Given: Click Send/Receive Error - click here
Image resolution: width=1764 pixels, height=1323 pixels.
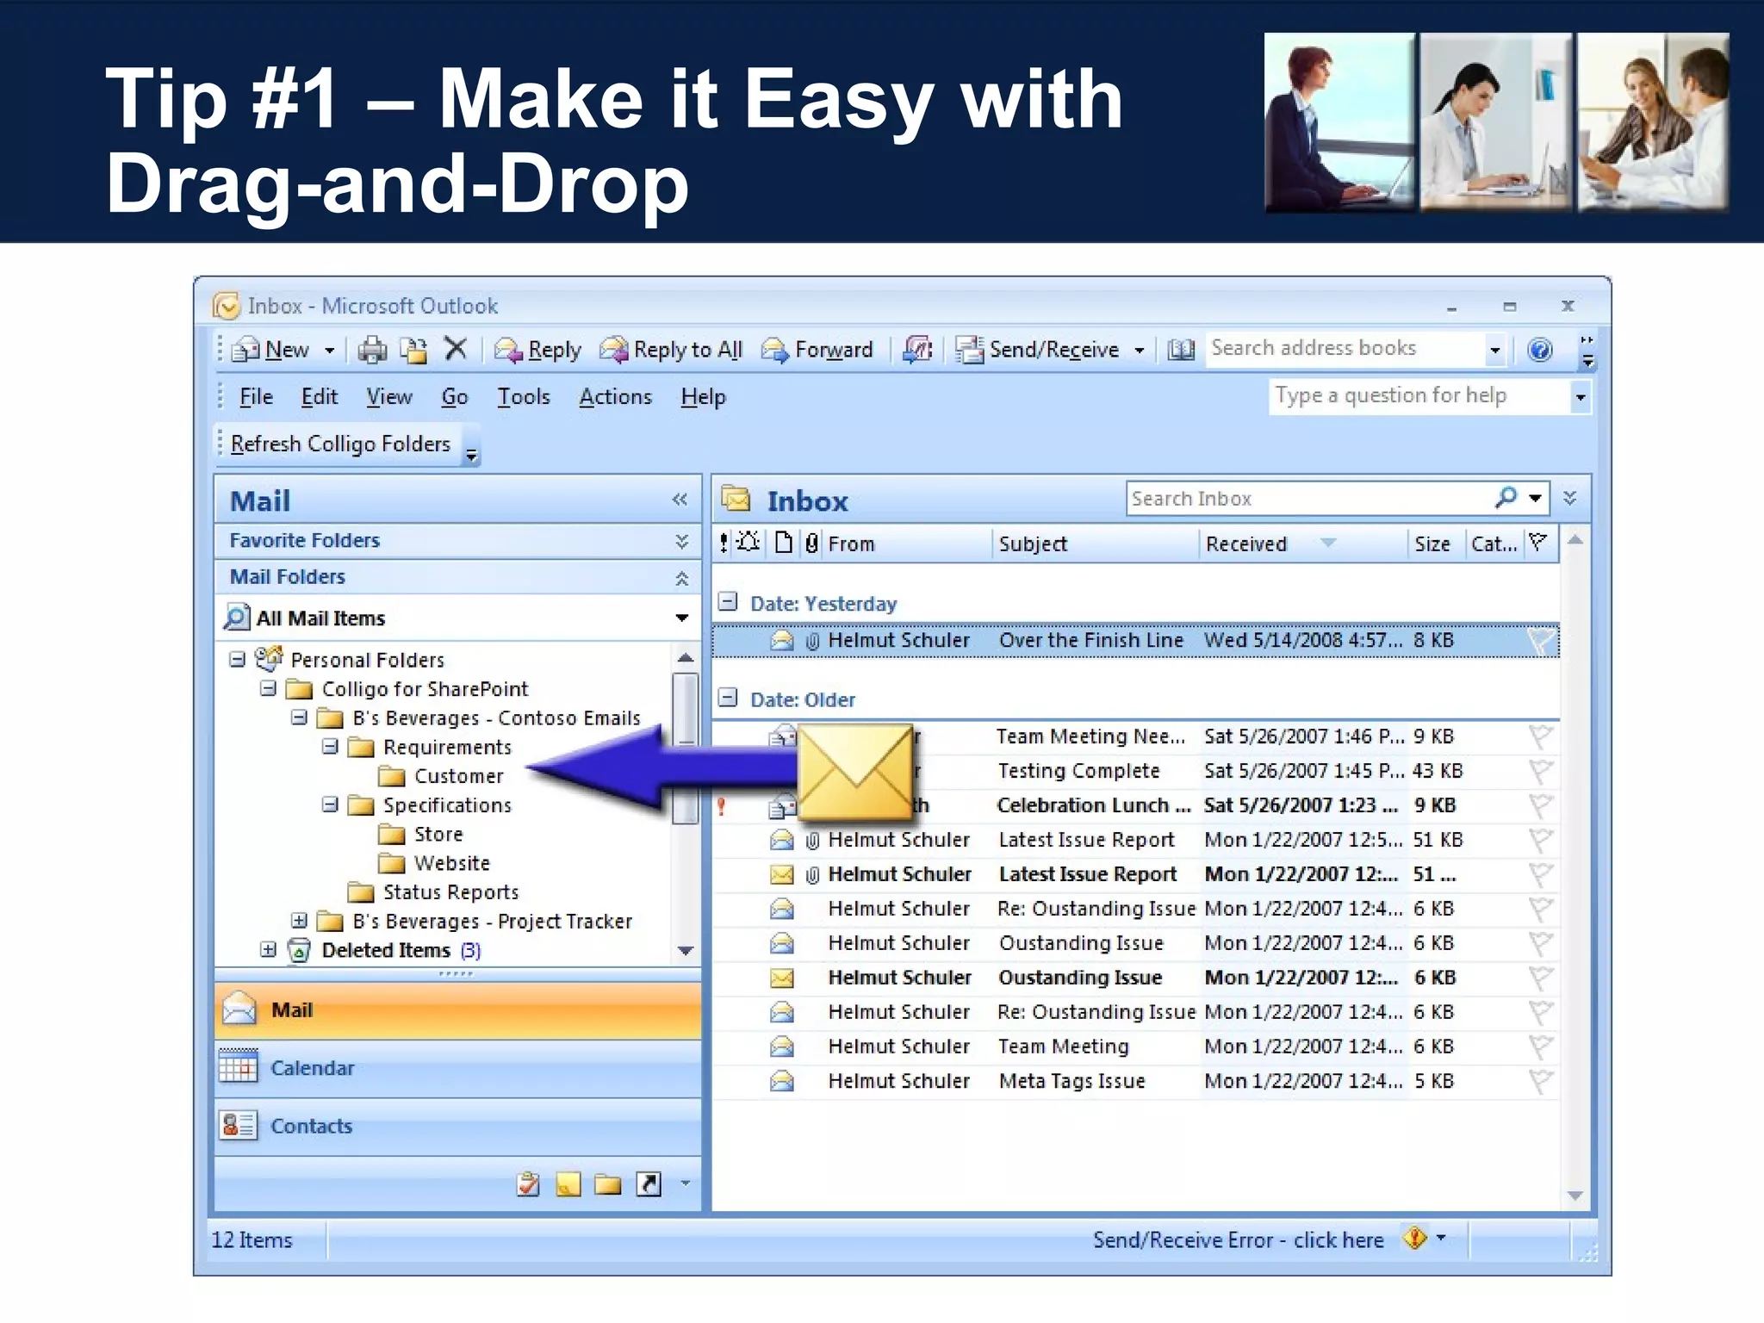Looking at the screenshot, I should click(1238, 1240).
